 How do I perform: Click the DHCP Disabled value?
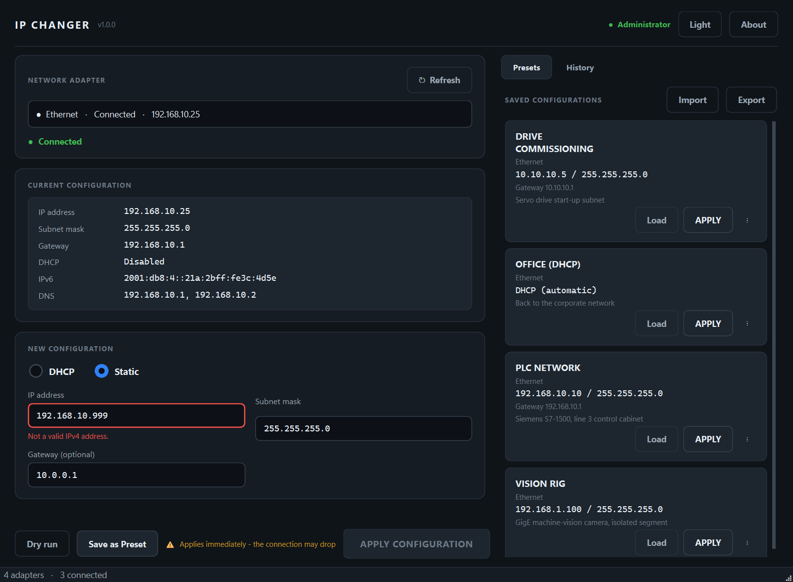pos(144,262)
